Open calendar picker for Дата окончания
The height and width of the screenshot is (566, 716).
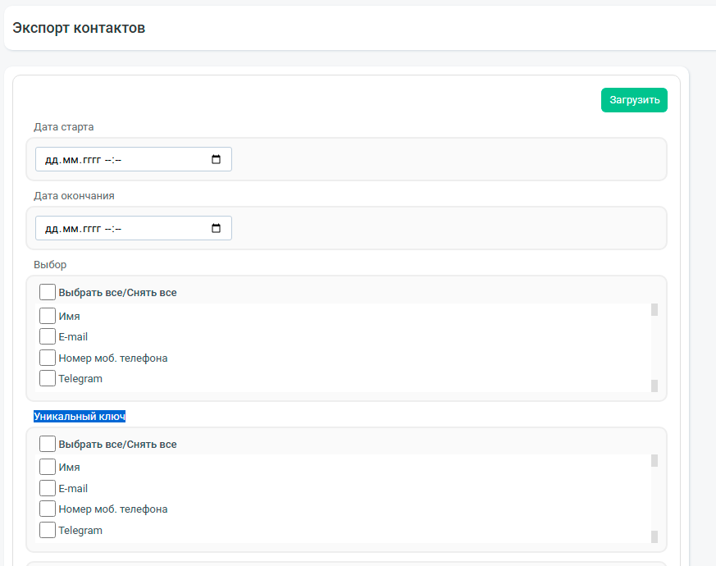click(x=216, y=228)
